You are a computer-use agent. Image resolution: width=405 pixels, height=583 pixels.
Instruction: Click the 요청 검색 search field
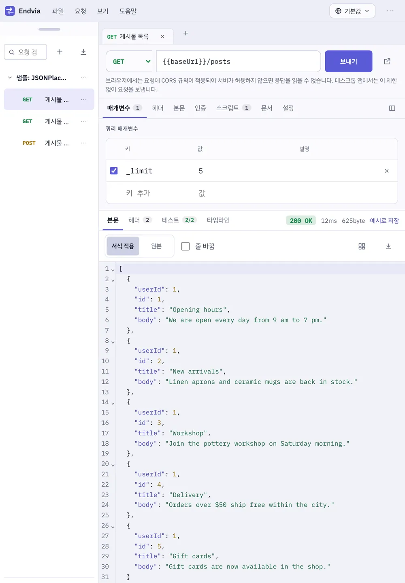pos(26,52)
